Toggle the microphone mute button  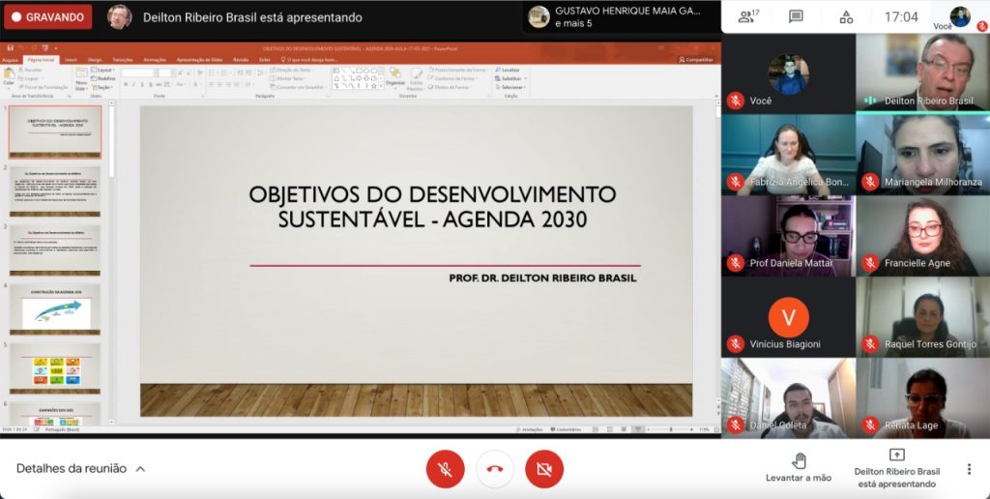pos(446,469)
